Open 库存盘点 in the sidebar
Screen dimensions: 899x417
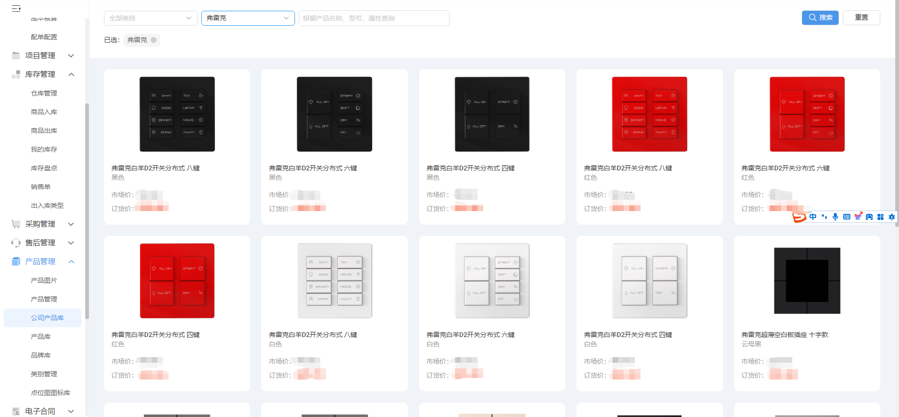44,168
